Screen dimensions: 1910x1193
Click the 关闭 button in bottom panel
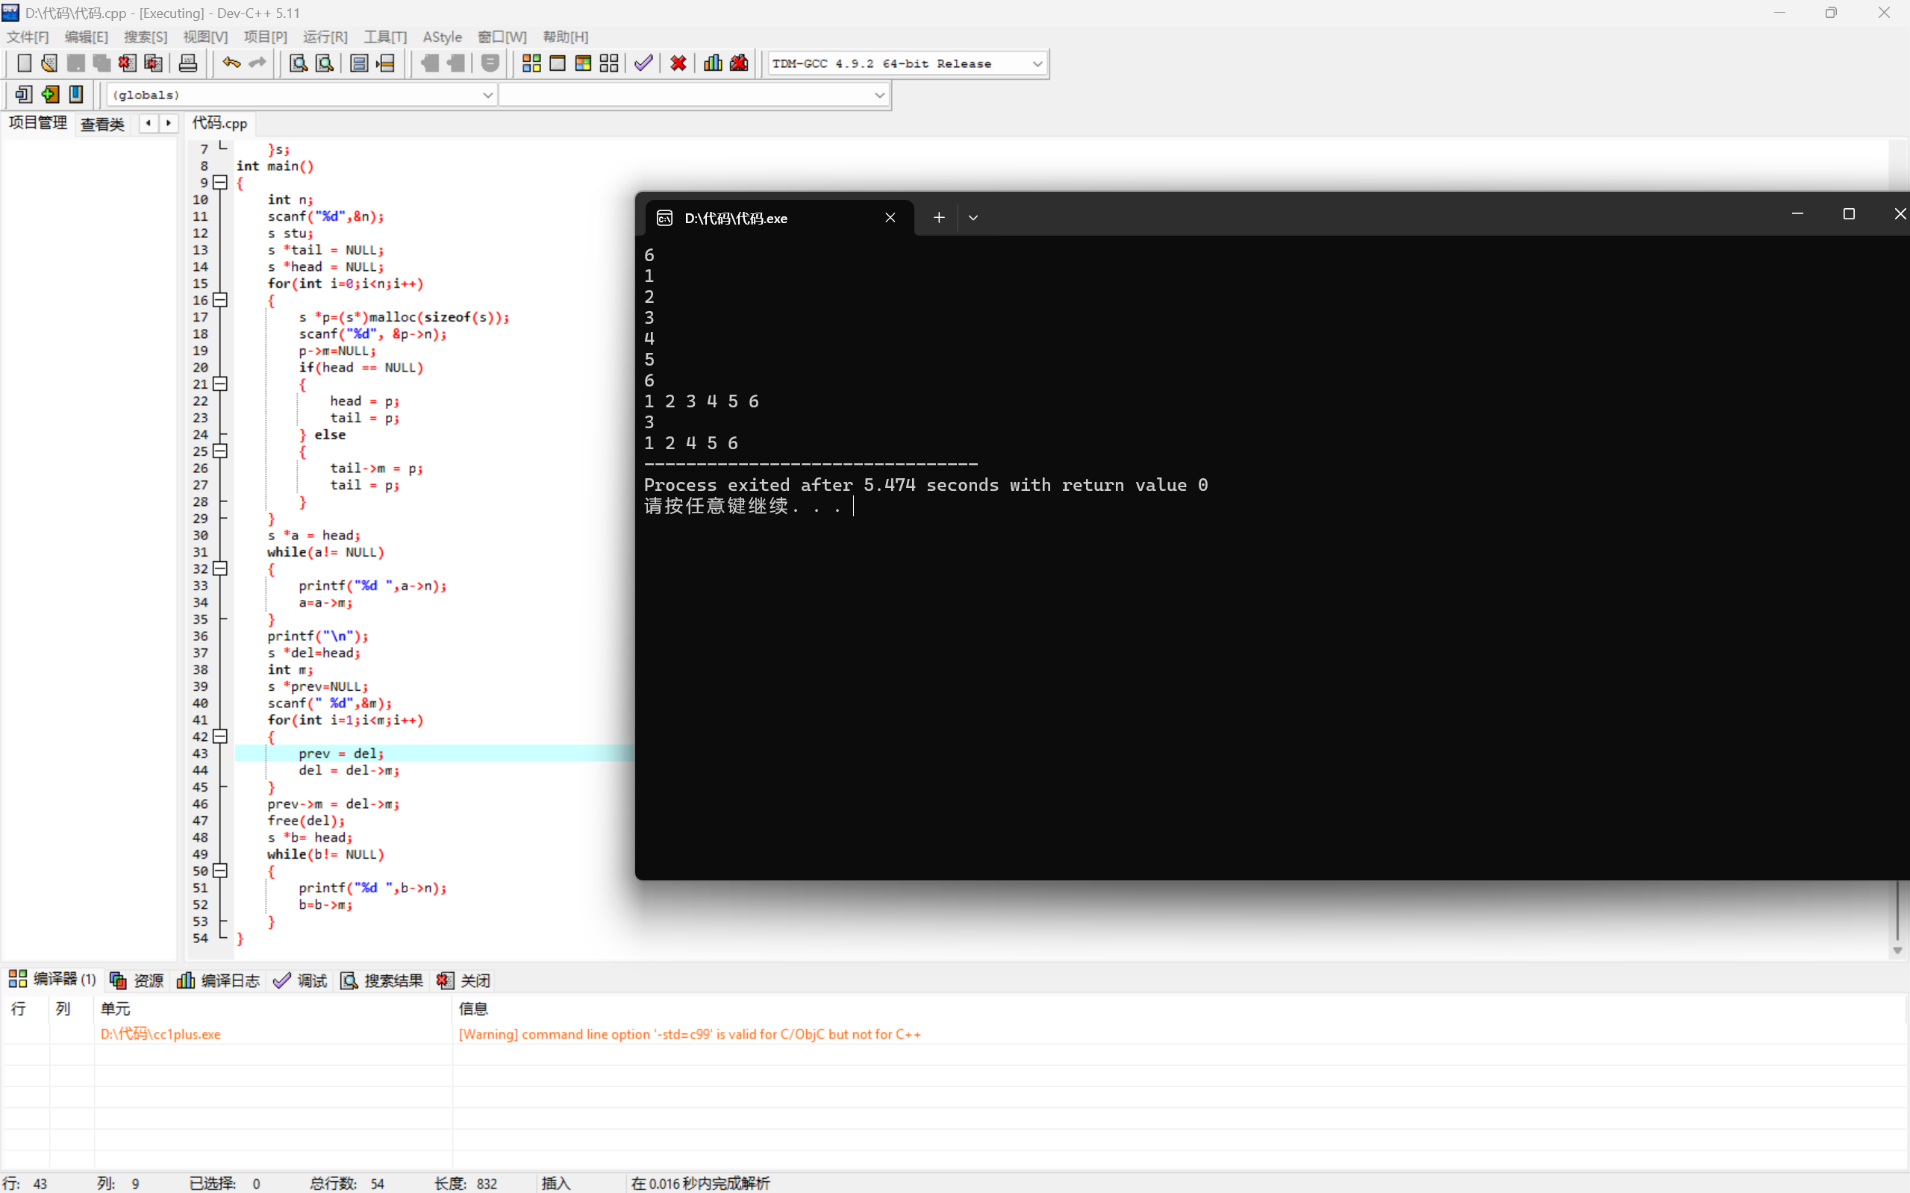click(x=464, y=980)
